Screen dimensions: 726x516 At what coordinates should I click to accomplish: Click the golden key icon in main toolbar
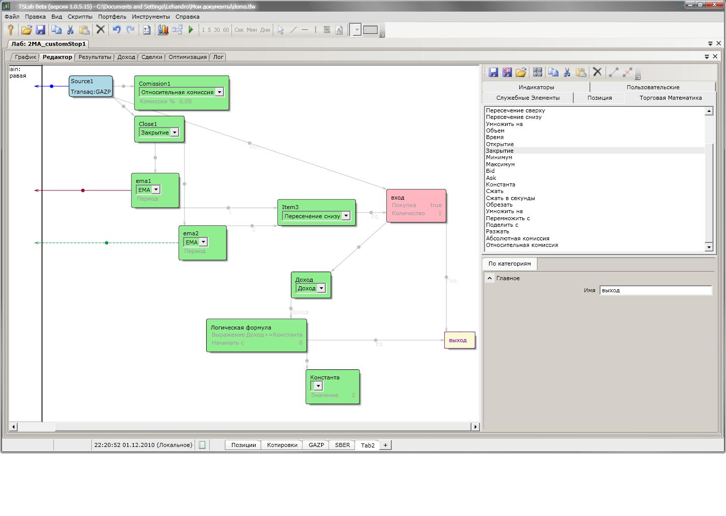coord(11,30)
